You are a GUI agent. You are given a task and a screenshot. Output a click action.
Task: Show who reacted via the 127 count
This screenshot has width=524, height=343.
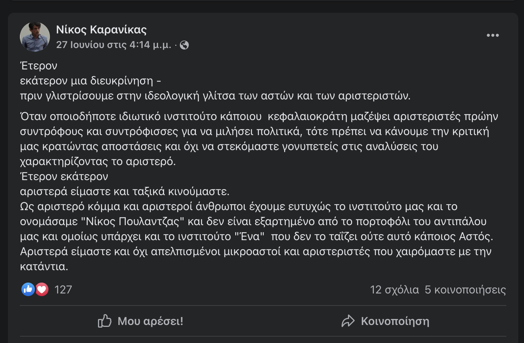point(63,290)
